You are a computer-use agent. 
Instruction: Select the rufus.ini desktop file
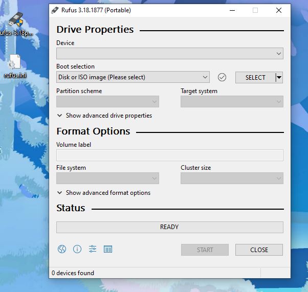point(15,66)
